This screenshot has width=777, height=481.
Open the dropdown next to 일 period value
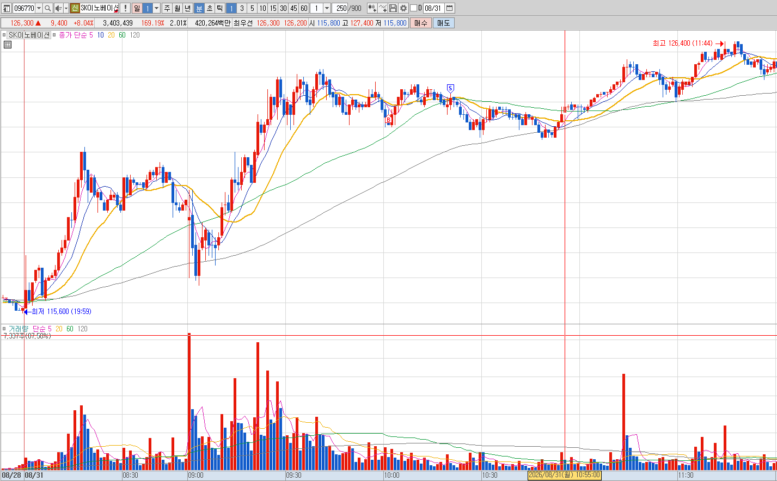tap(157, 8)
